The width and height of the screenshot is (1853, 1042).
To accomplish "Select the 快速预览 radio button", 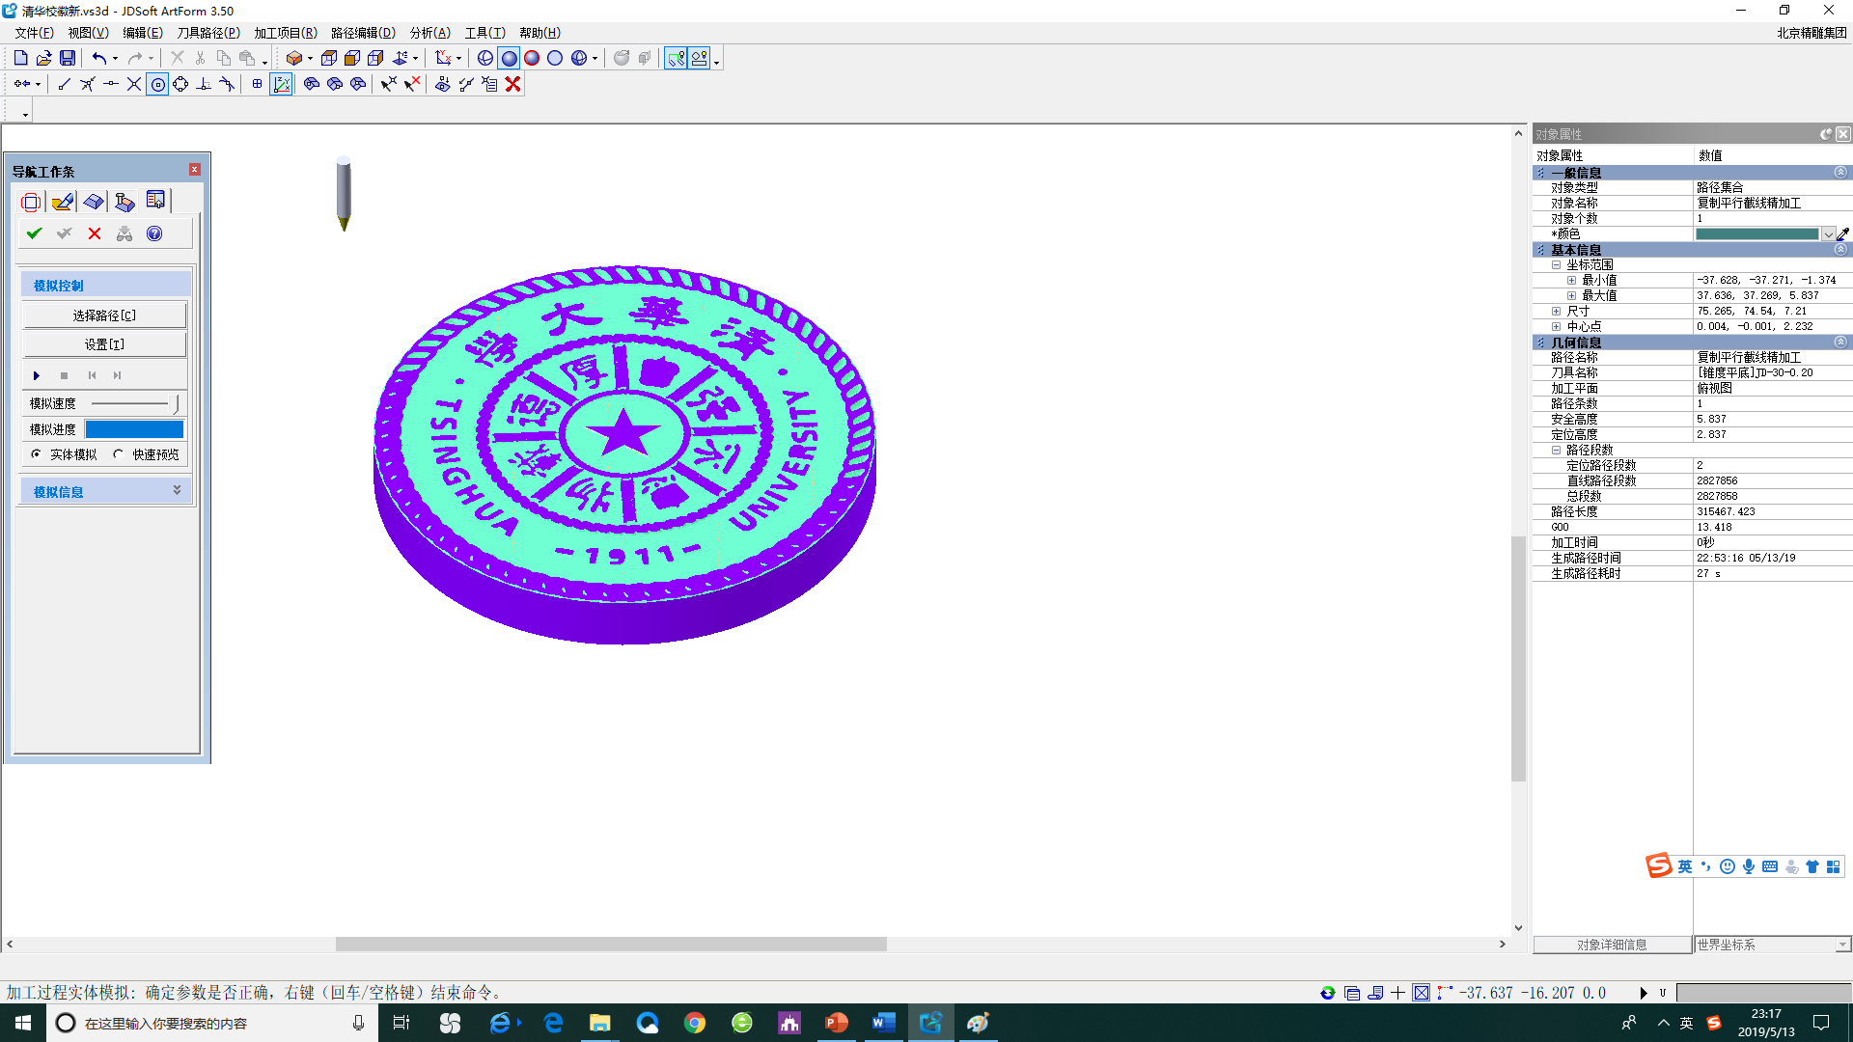I will [x=118, y=454].
